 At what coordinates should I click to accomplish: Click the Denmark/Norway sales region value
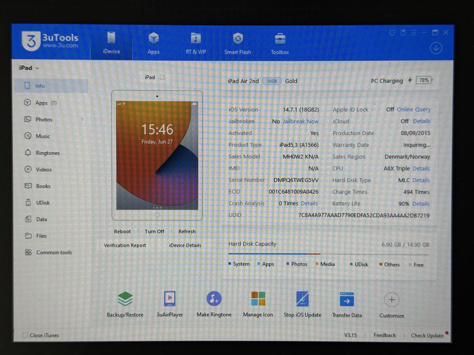[x=407, y=157]
